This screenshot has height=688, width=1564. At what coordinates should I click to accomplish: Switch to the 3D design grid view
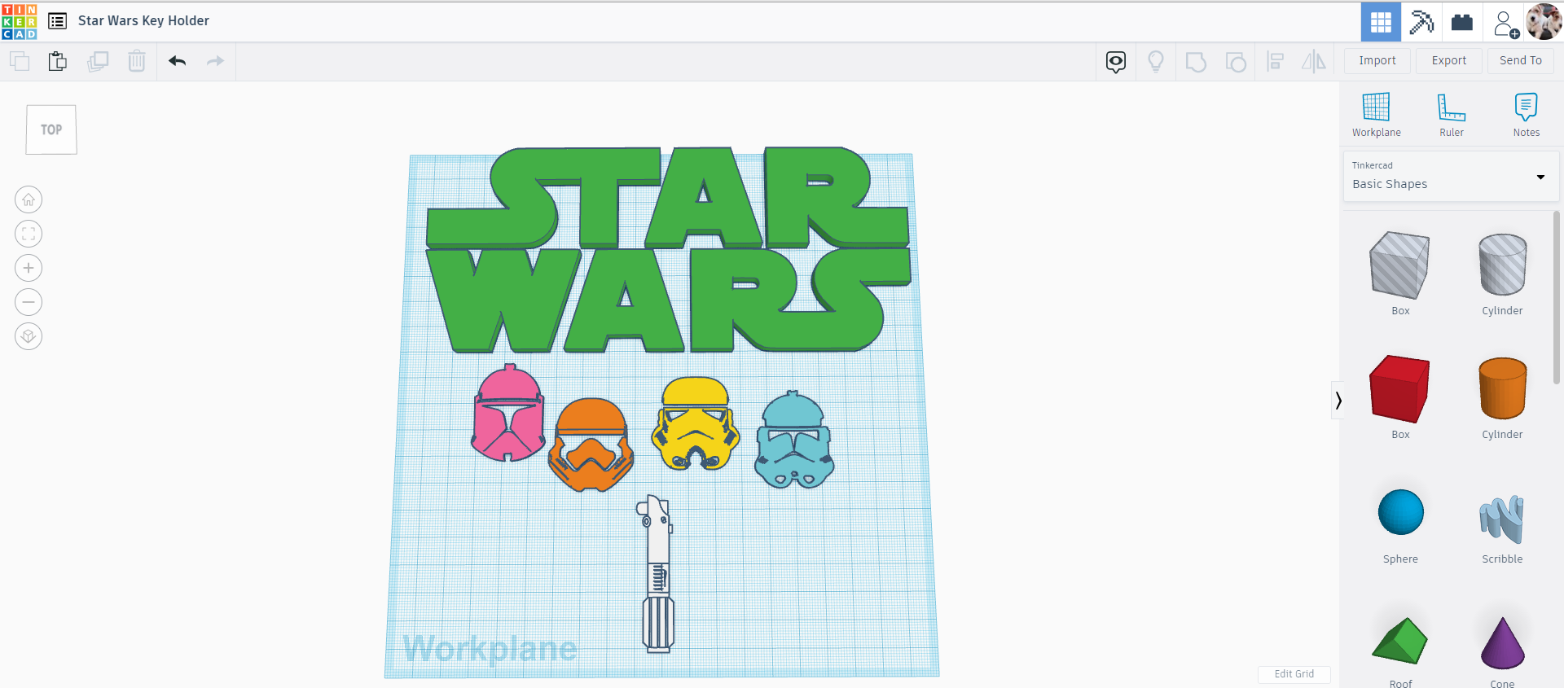coord(1381,22)
